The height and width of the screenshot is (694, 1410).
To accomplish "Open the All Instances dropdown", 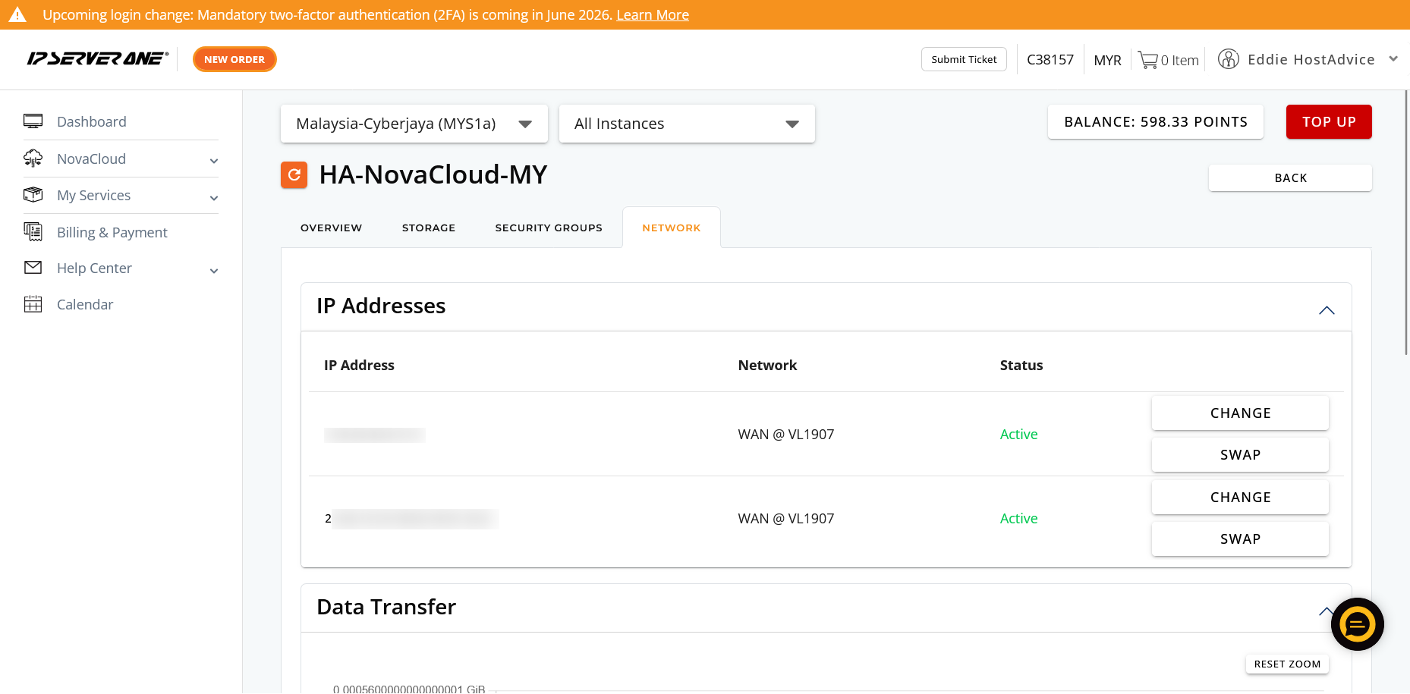I will coord(687,124).
